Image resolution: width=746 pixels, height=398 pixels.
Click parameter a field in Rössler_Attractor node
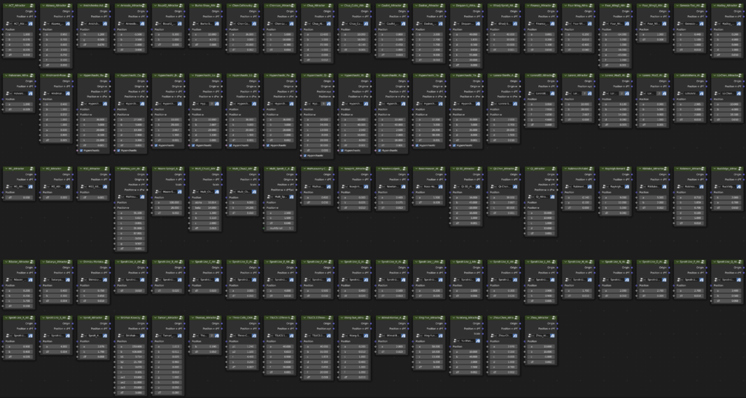tap(19, 290)
